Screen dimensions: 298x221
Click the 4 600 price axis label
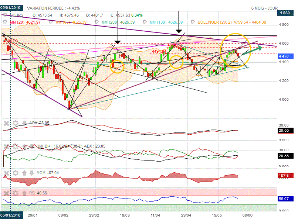[x=284, y=44]
